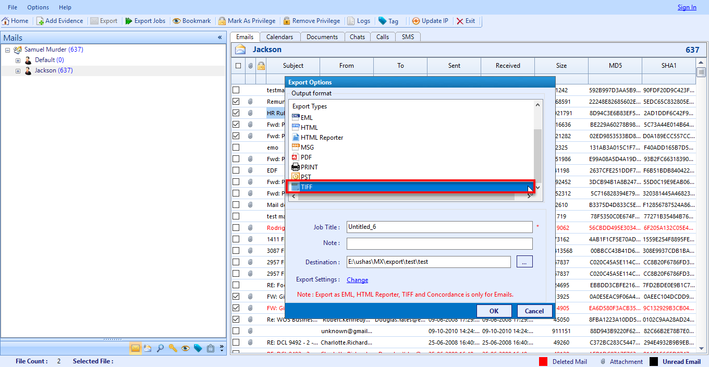The width and height of the screenshot is (709, 367).
Task: Click into the Destination path field
Action: coord(429,262)
